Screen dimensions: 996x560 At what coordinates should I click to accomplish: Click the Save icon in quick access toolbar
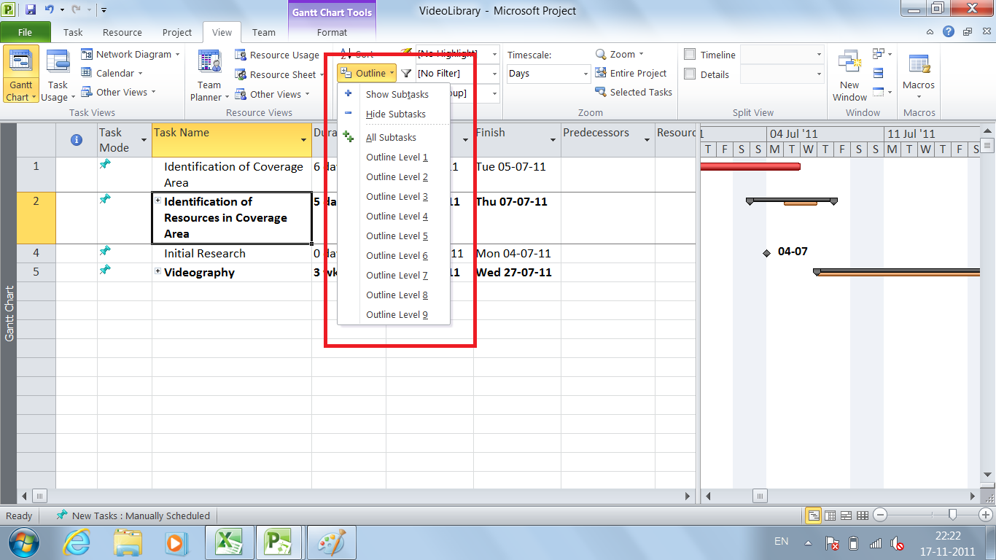(x=31, y=10)
